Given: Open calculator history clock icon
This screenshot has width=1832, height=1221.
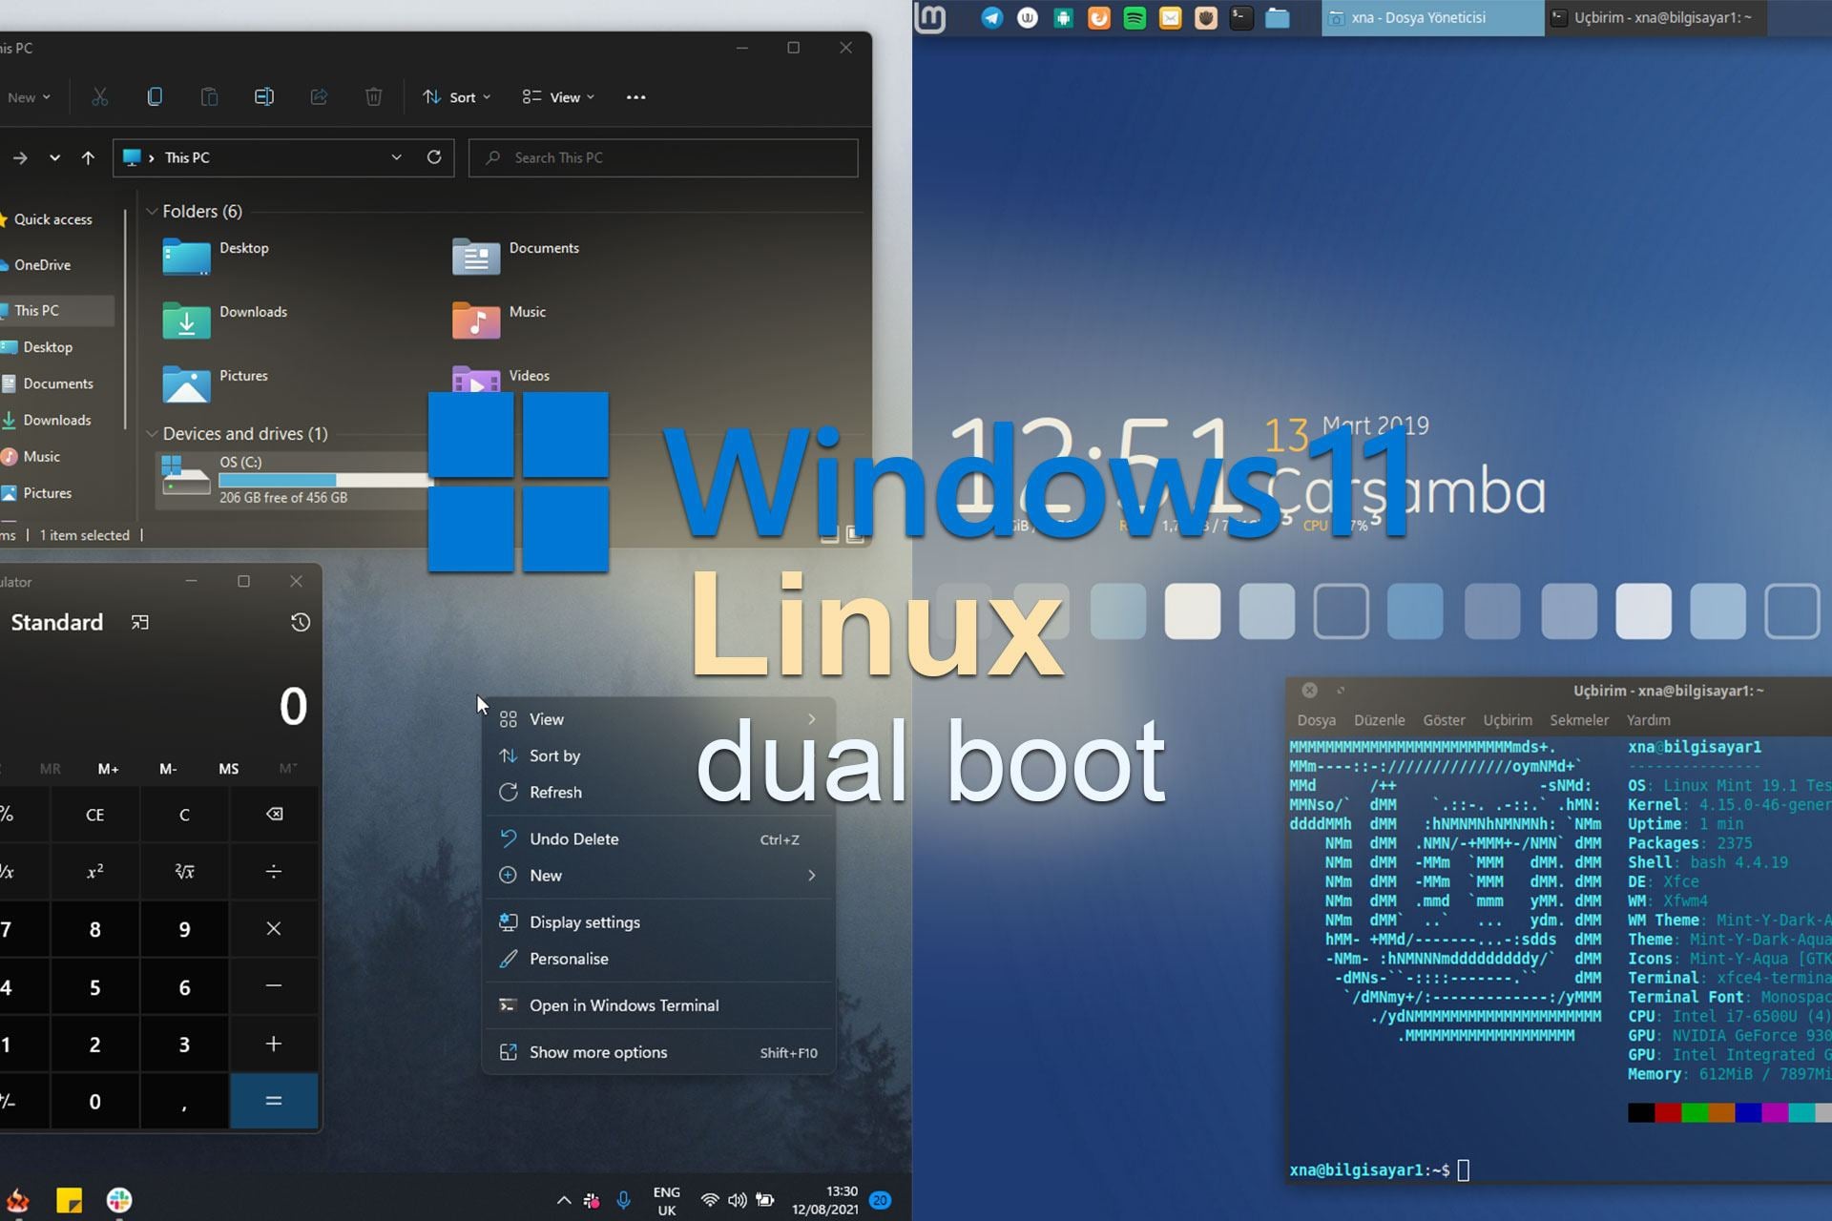Looking at the screenshot, I should 300,622.
